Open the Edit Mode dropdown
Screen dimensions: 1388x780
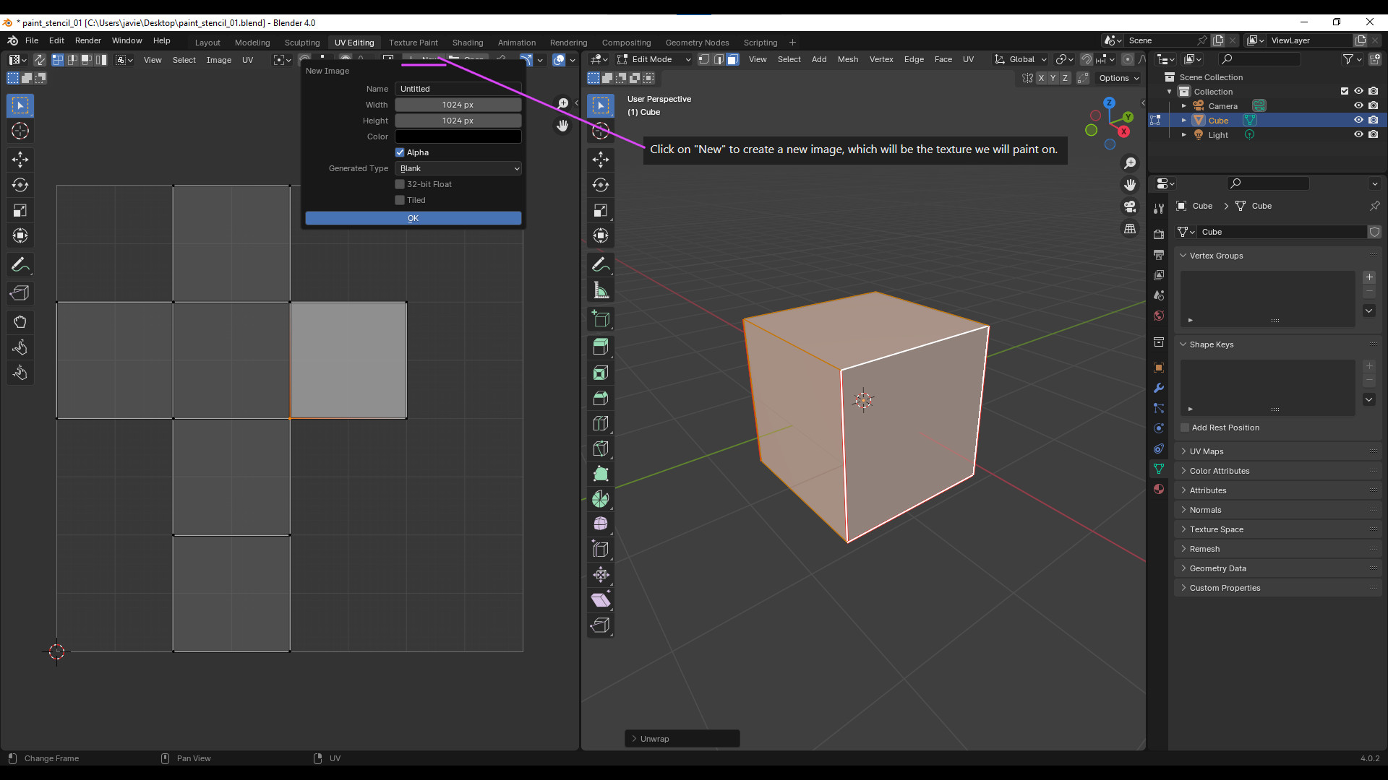click(x=654, y=59)
